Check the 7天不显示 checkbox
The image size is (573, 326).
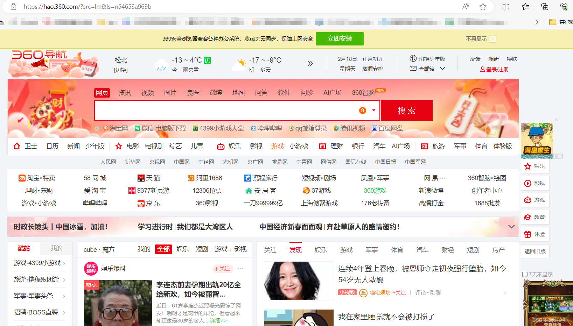point(525,275)
